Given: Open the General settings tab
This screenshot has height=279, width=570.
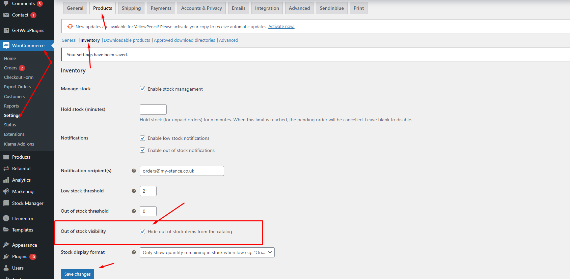Looking at the screenshot, I should [x=75, y=8].
